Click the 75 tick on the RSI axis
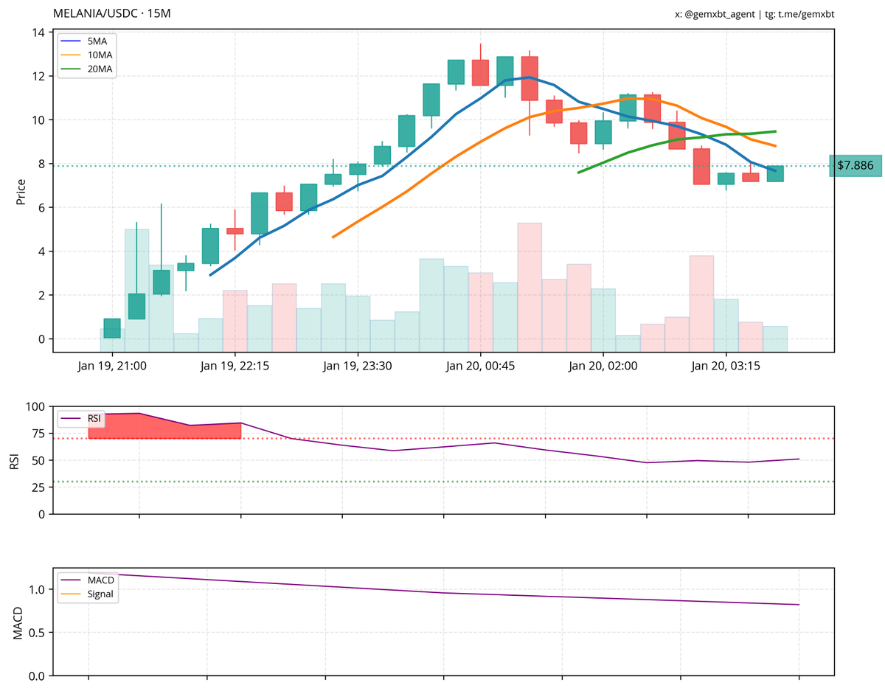This screenshot has width=885, height=691. 38,433
